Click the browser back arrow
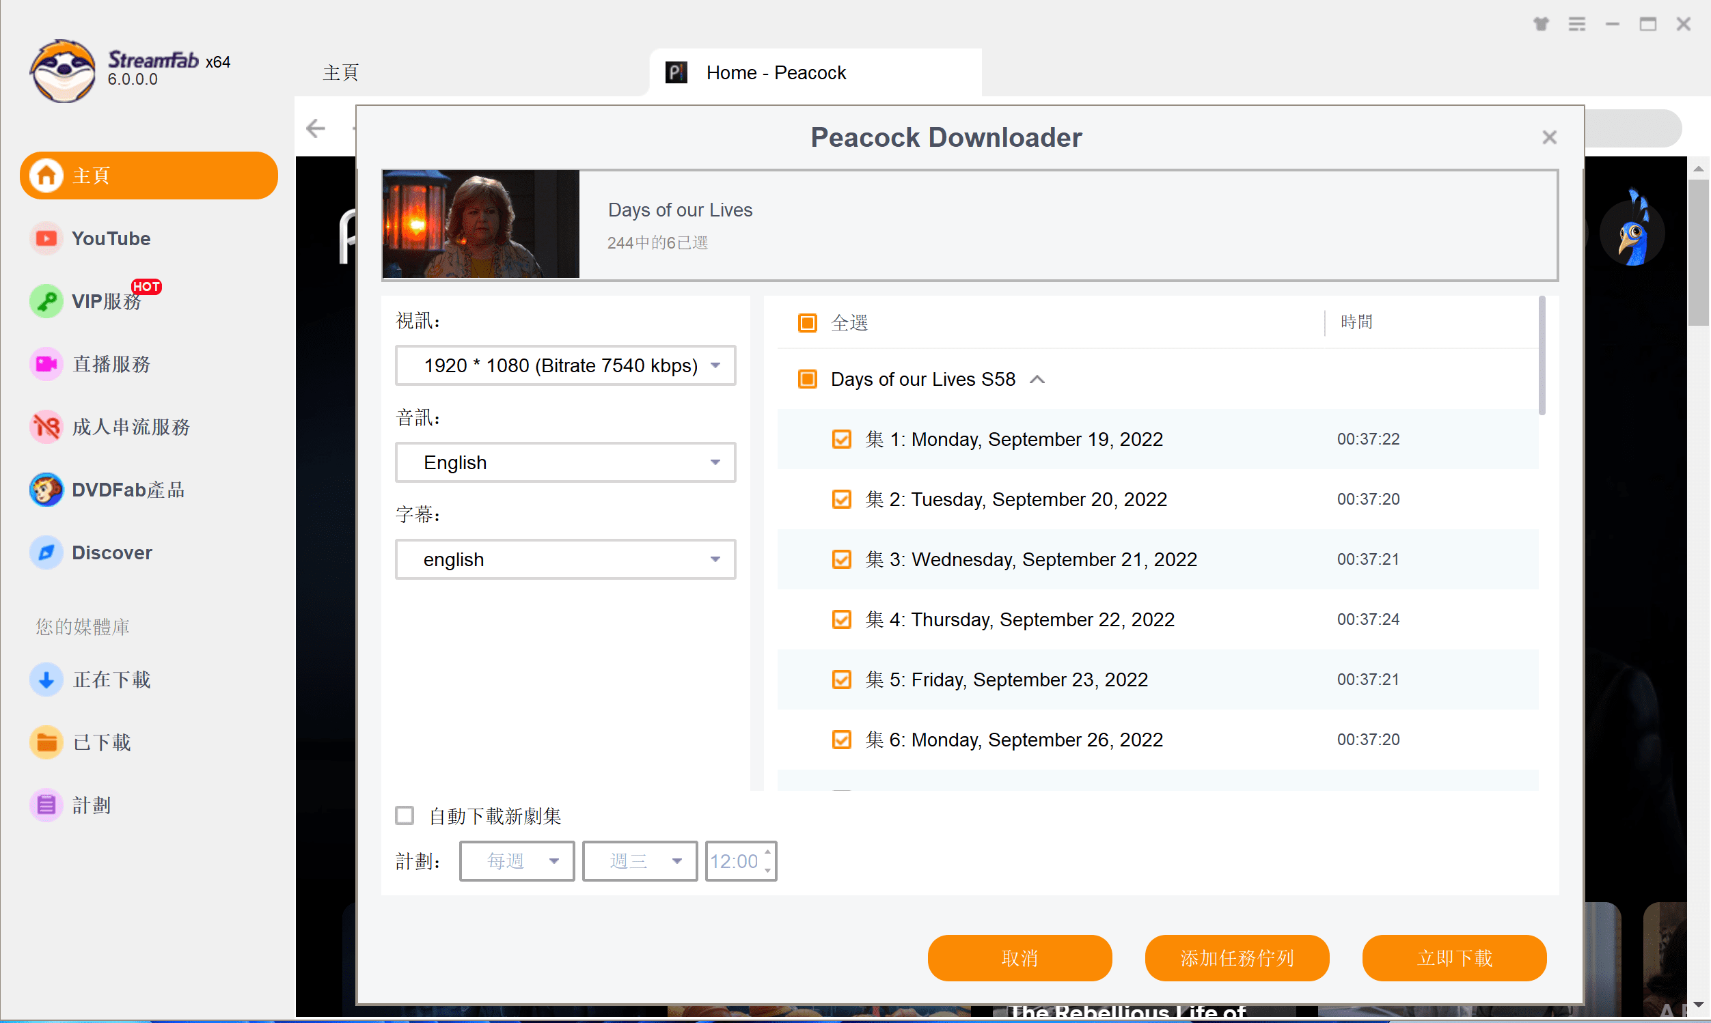This screenshot has width=1711, height=1023. (x=316, y=128)
